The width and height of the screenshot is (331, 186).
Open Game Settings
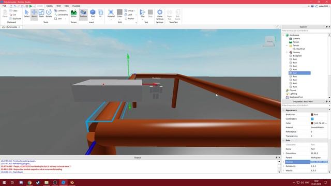tap(160, 14)
